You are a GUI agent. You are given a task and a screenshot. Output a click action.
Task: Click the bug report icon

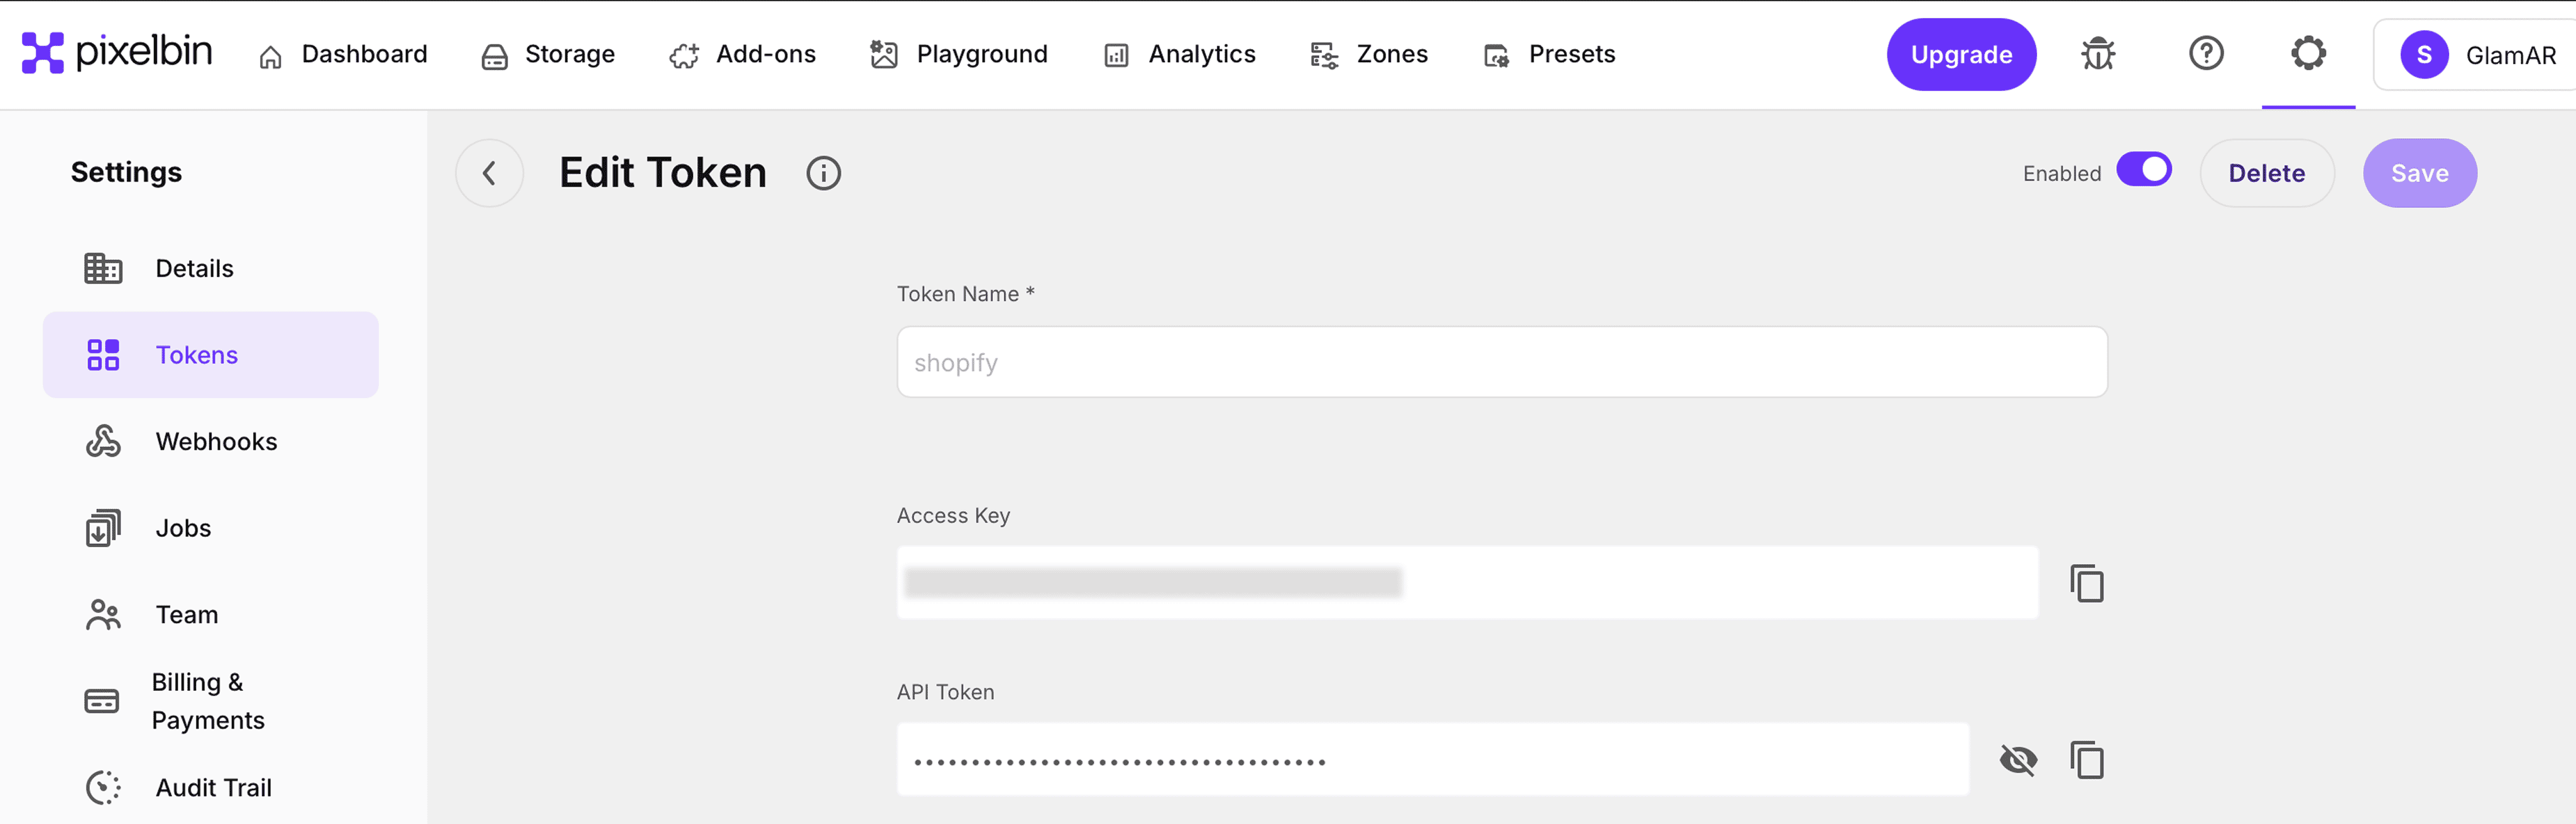click(2098, 54)
